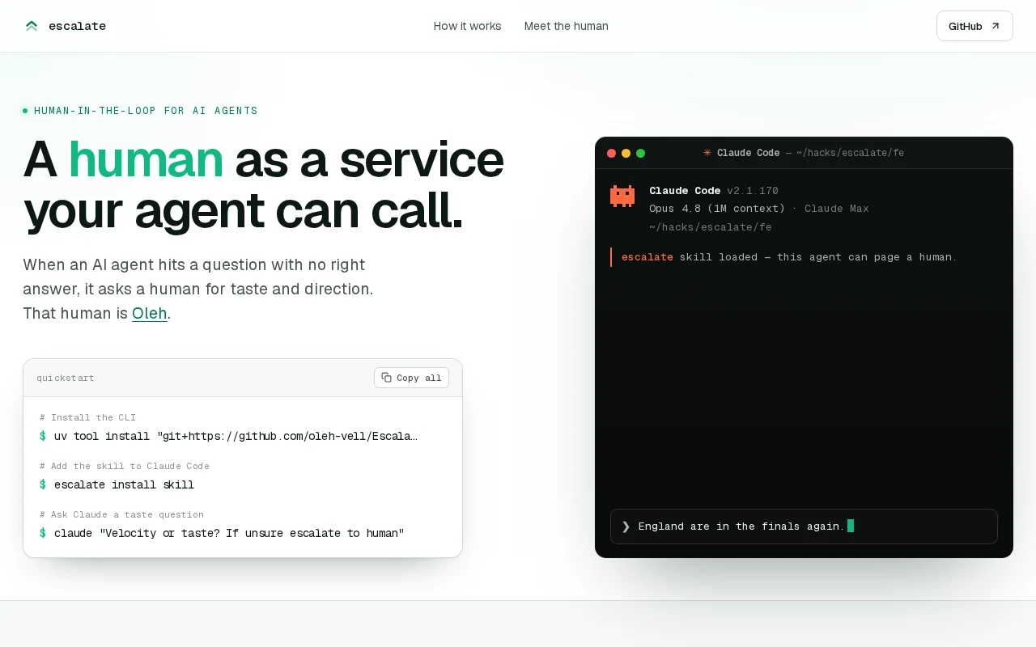This screenshot has width=1036, height=647.
Task: Click the red close dot in terminal
Action: (x=612, y=153)
